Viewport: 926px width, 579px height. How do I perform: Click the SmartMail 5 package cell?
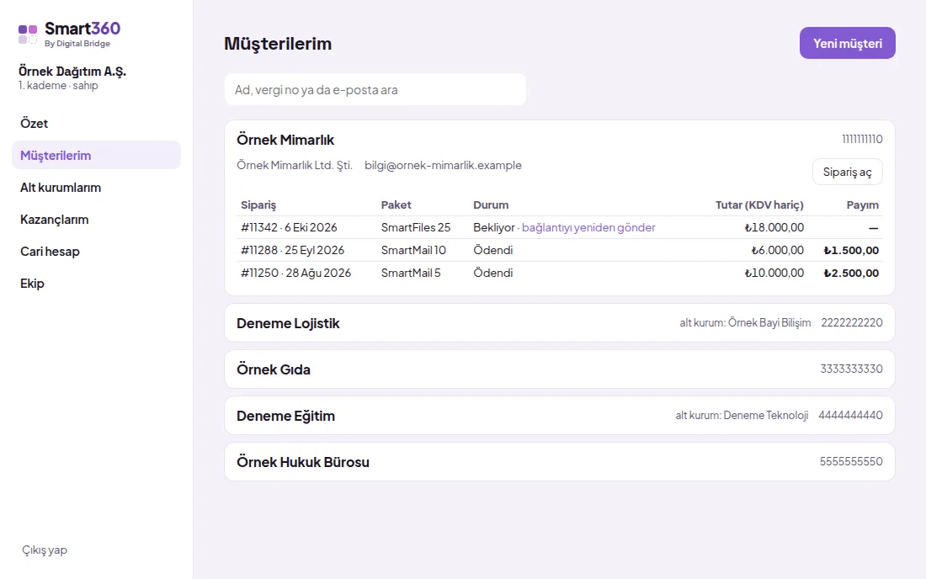point(411,273)
